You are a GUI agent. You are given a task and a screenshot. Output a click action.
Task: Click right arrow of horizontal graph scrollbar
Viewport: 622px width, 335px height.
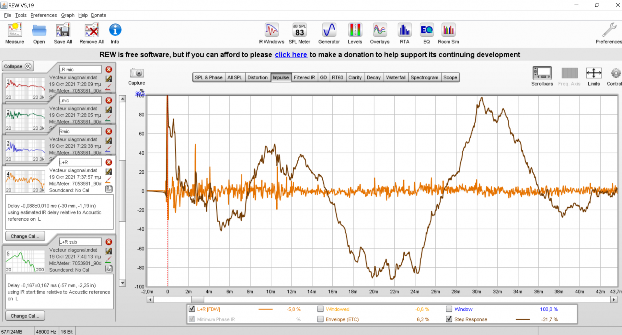coord(614,300)
